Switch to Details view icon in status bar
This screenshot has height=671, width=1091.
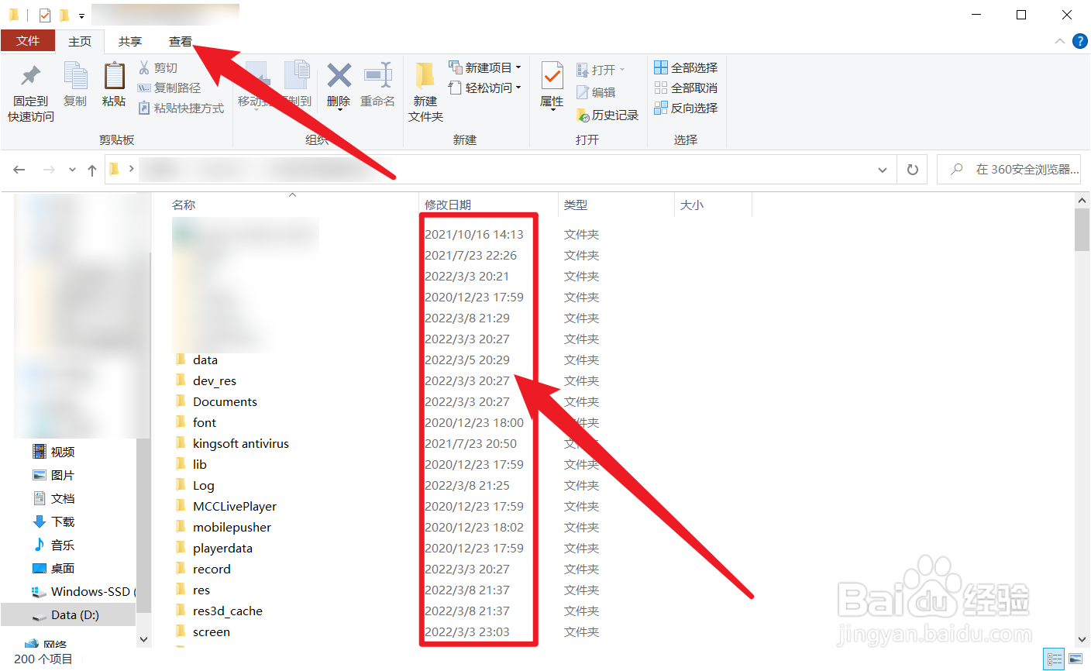coord(1055,659)
